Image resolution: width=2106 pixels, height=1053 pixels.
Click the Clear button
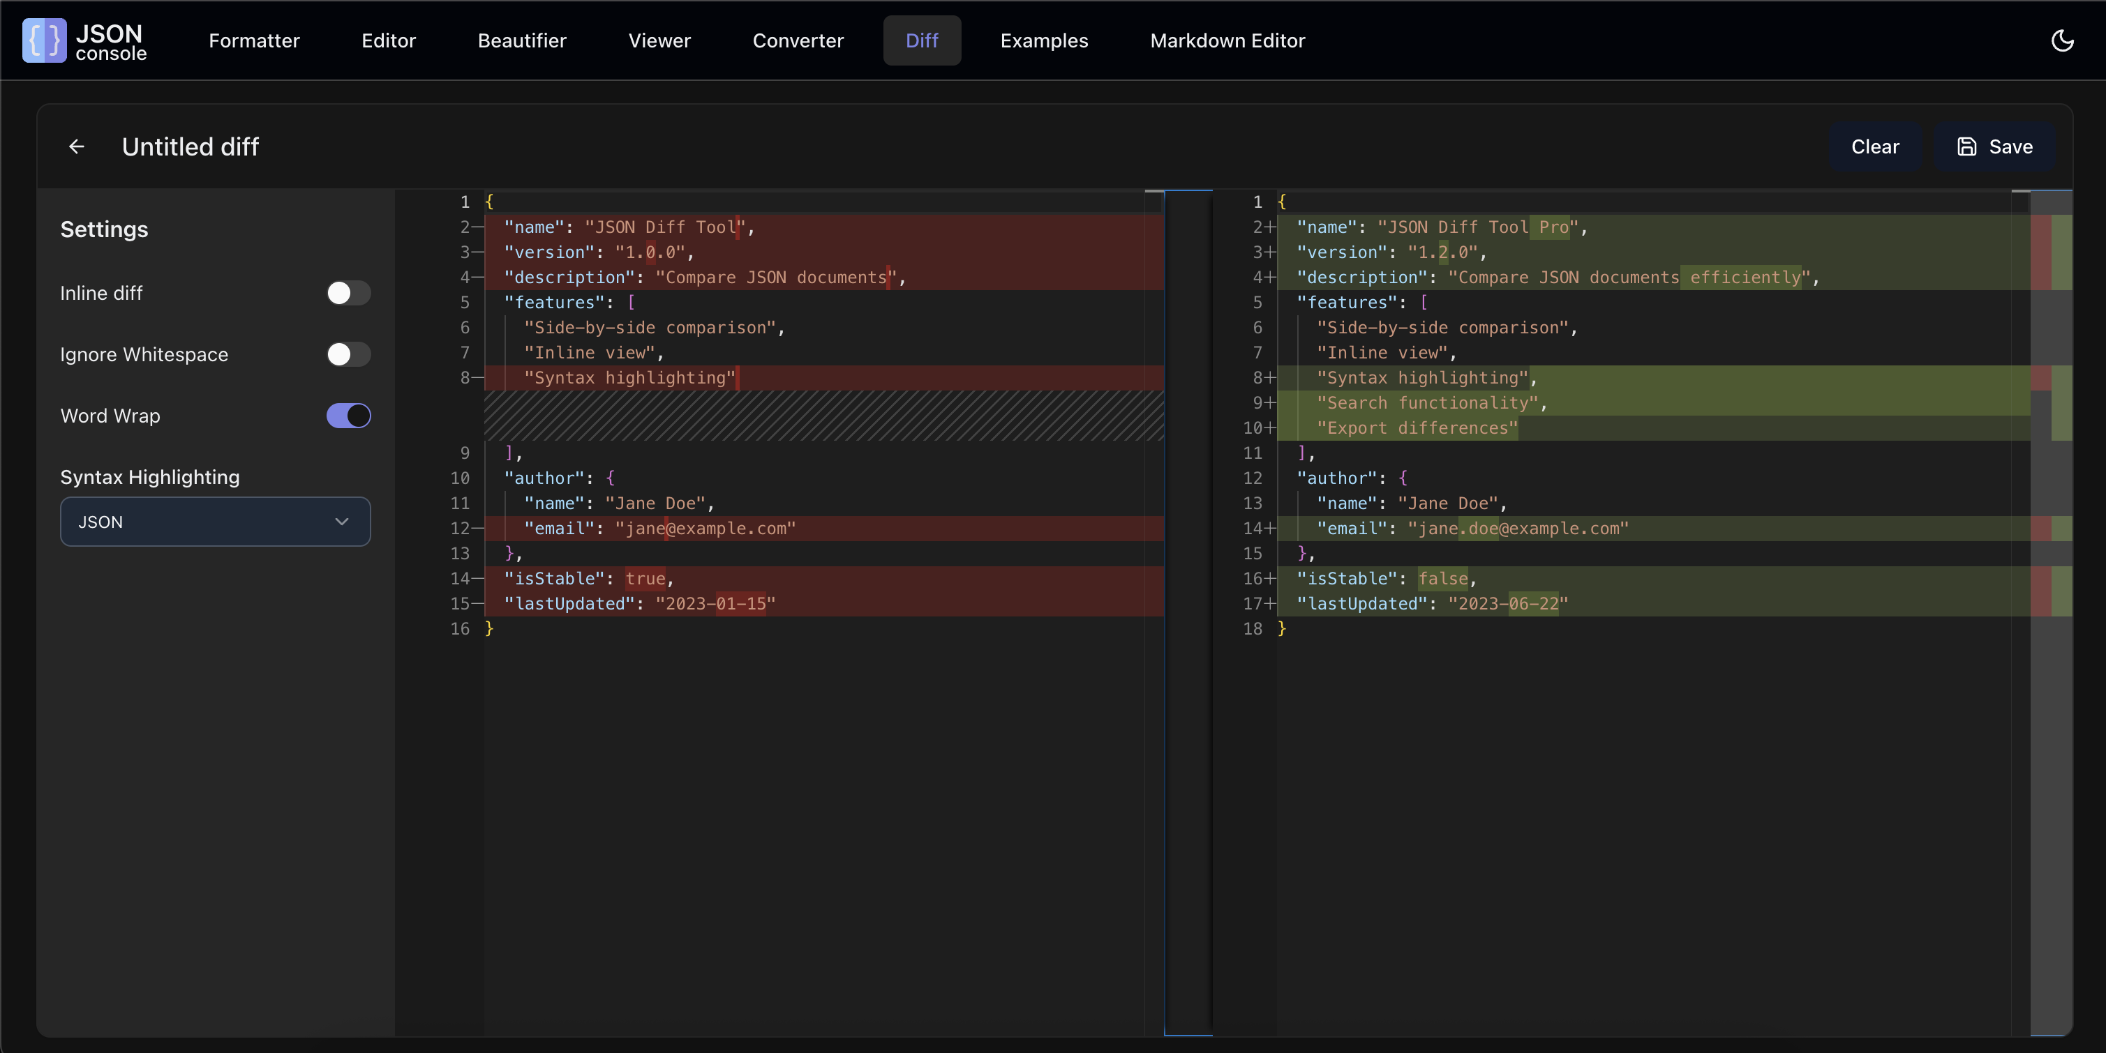1874,146
